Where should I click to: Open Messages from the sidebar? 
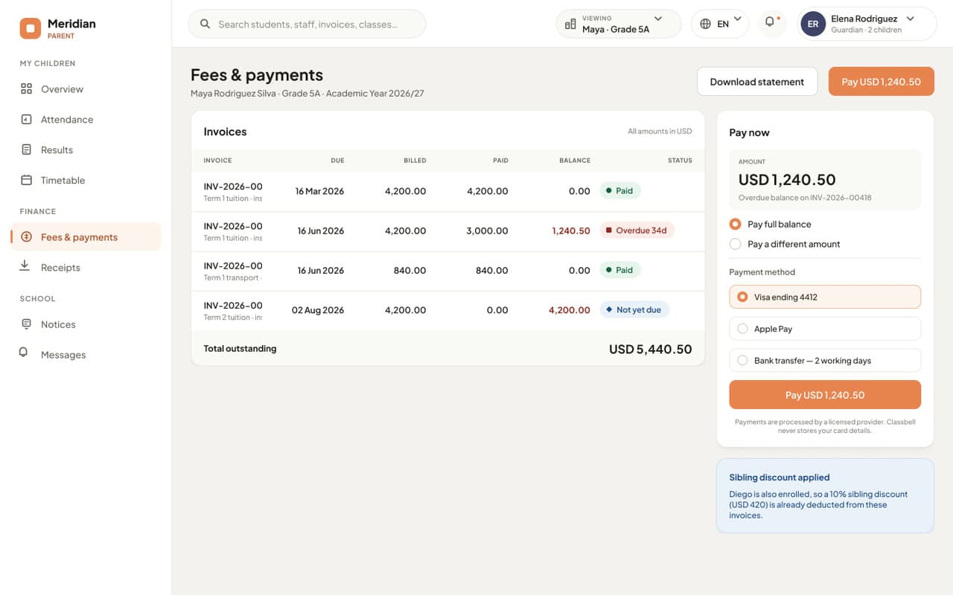pos(86,355)
